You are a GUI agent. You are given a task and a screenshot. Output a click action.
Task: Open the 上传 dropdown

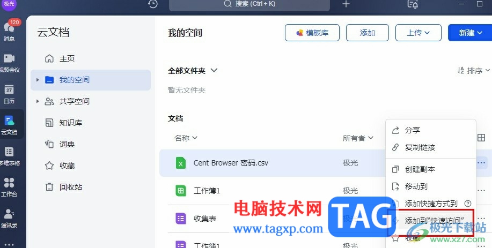418,33
